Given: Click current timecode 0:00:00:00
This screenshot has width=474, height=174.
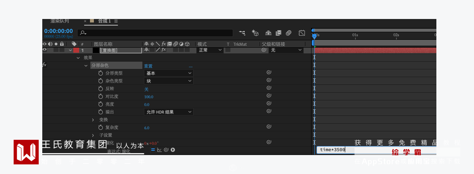Looking at the screenshot, I should coord(59,31).
